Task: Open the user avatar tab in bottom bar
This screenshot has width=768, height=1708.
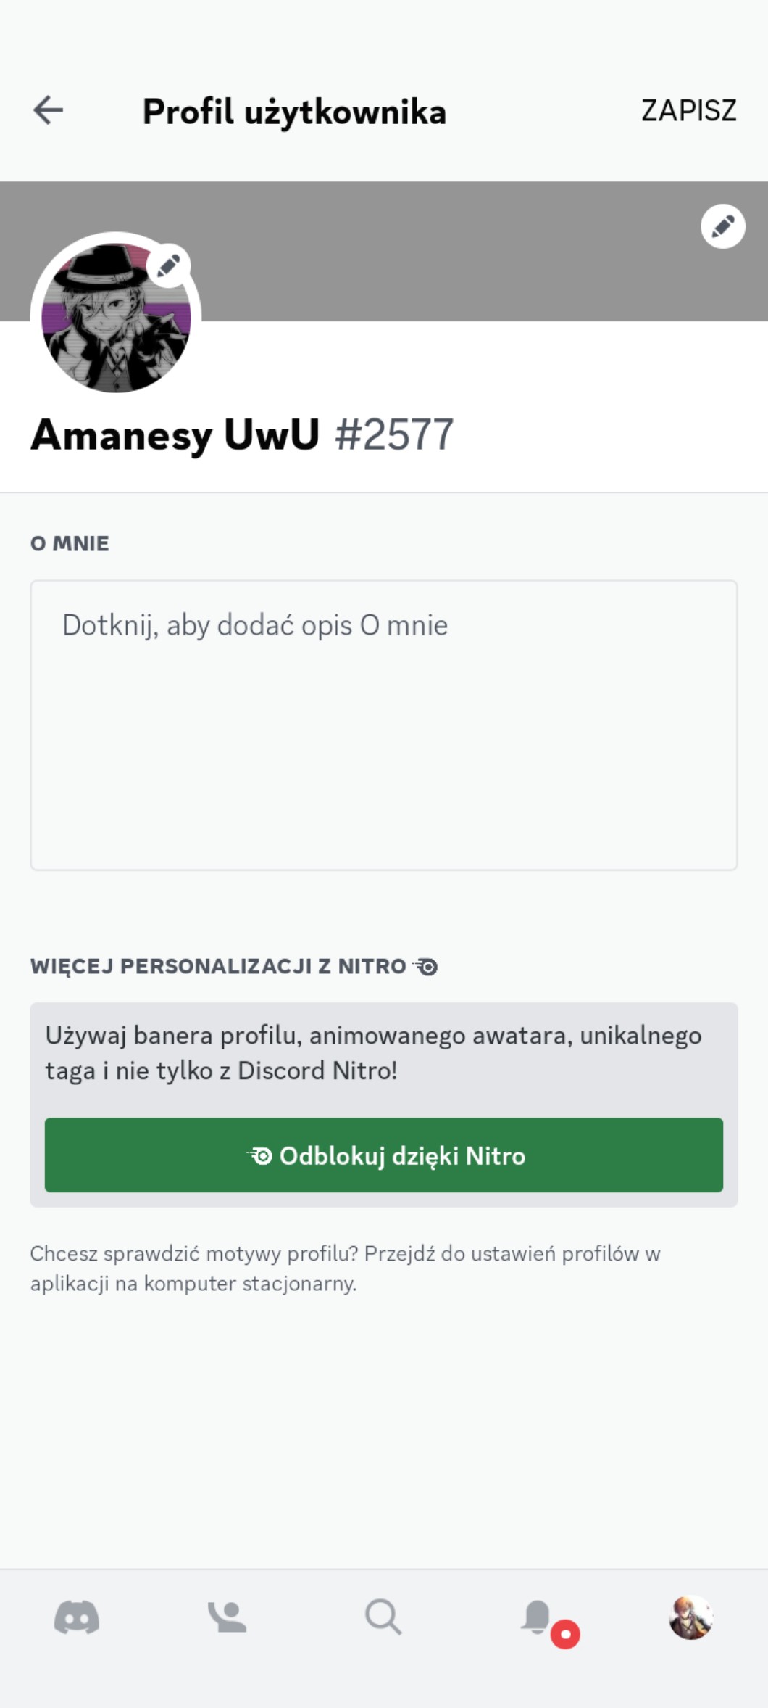Action: pyautogui.click(x=690, y=1617)
